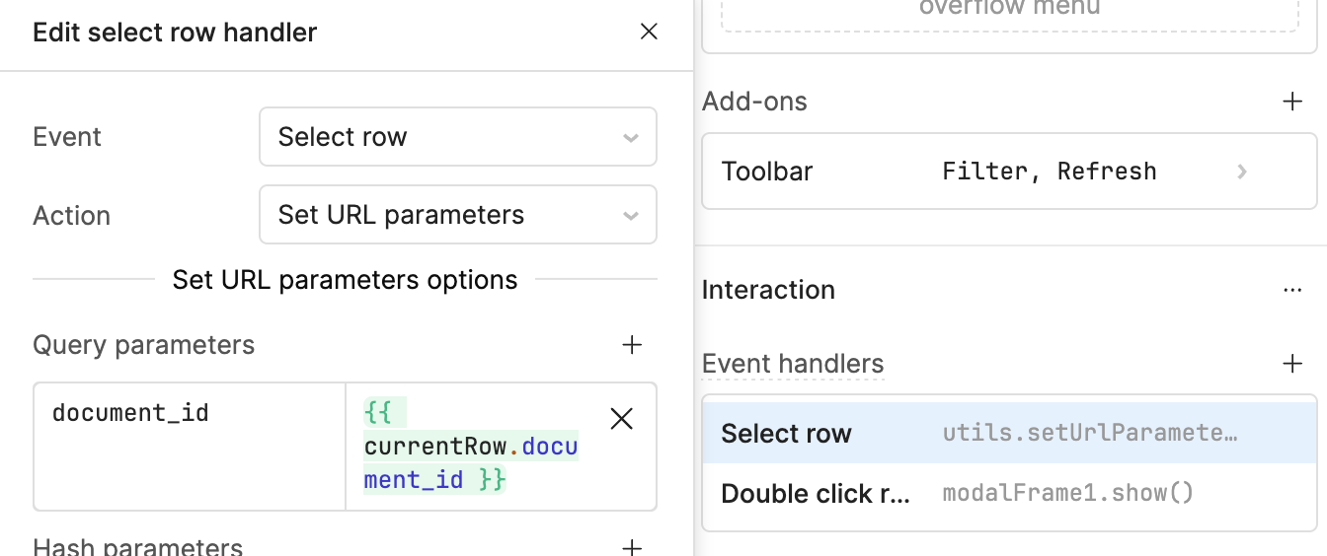Click the modalFrame1.show() handler text
The height and width of the screenshot is (556, 1327).
coord(1067,493)
